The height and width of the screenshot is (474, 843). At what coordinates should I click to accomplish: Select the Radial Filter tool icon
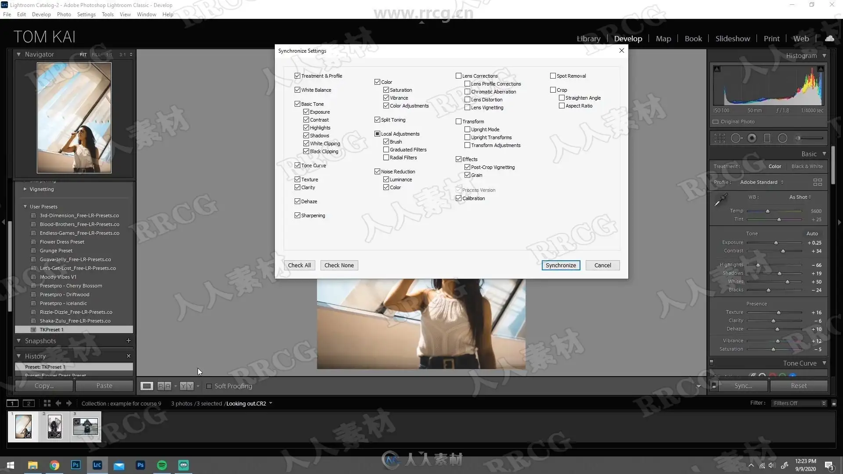782,138
